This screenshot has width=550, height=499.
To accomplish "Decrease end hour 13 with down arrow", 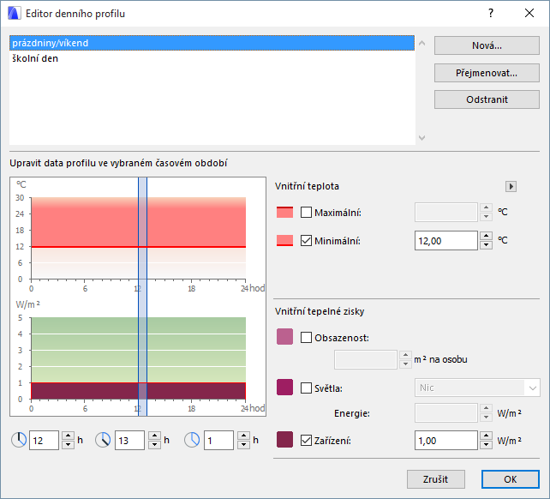I will coord(154,445).
